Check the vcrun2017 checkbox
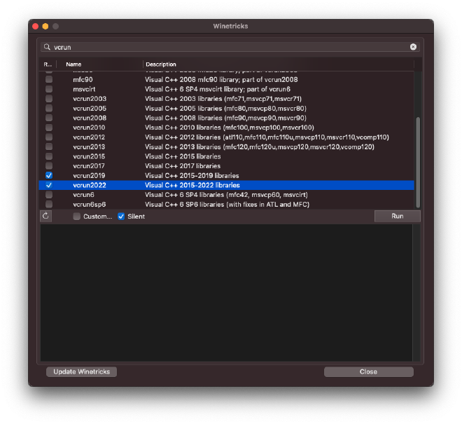 [49, 166]
